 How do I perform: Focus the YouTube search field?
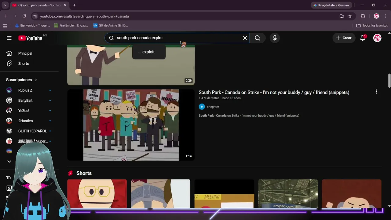click(177, 38)
